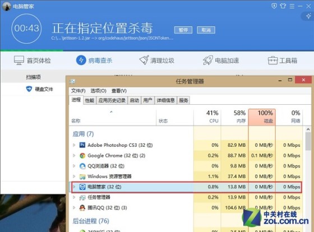Switch to the 用户 tab
Screen dimensions: 314x232
tap(147, 100)
